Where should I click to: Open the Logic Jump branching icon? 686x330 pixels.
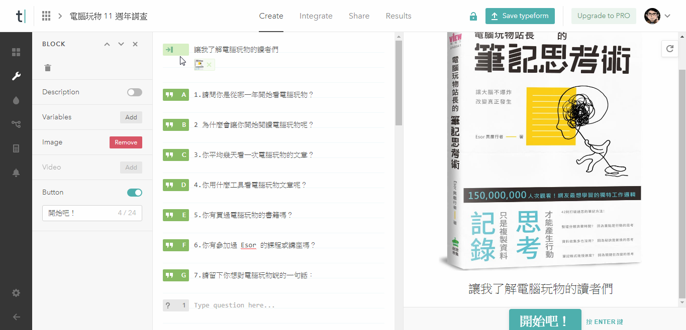point(16,124)
